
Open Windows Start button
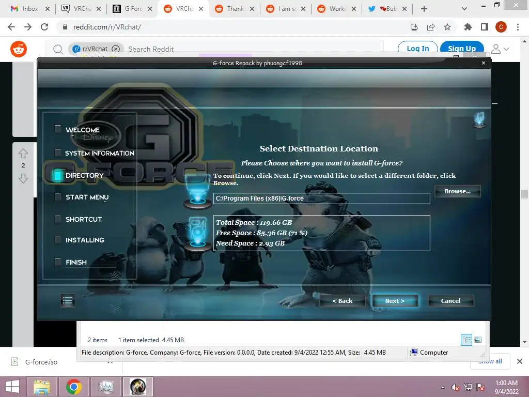[12, 387]
